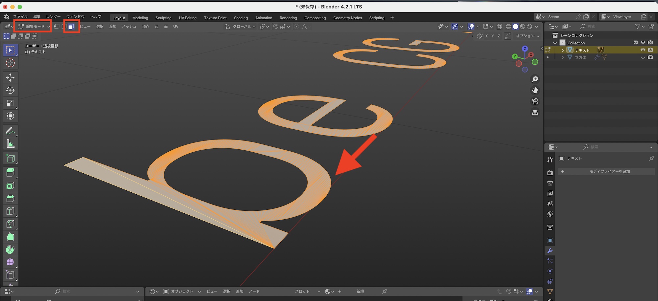Open the 編集モード mode dropdown
Screen dimensions: 658x301
34,27
